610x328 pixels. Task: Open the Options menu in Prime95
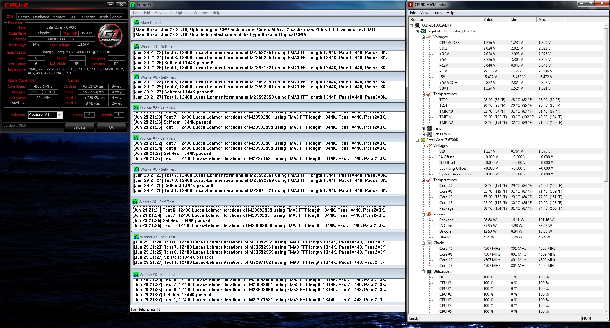tap(183, 13)
